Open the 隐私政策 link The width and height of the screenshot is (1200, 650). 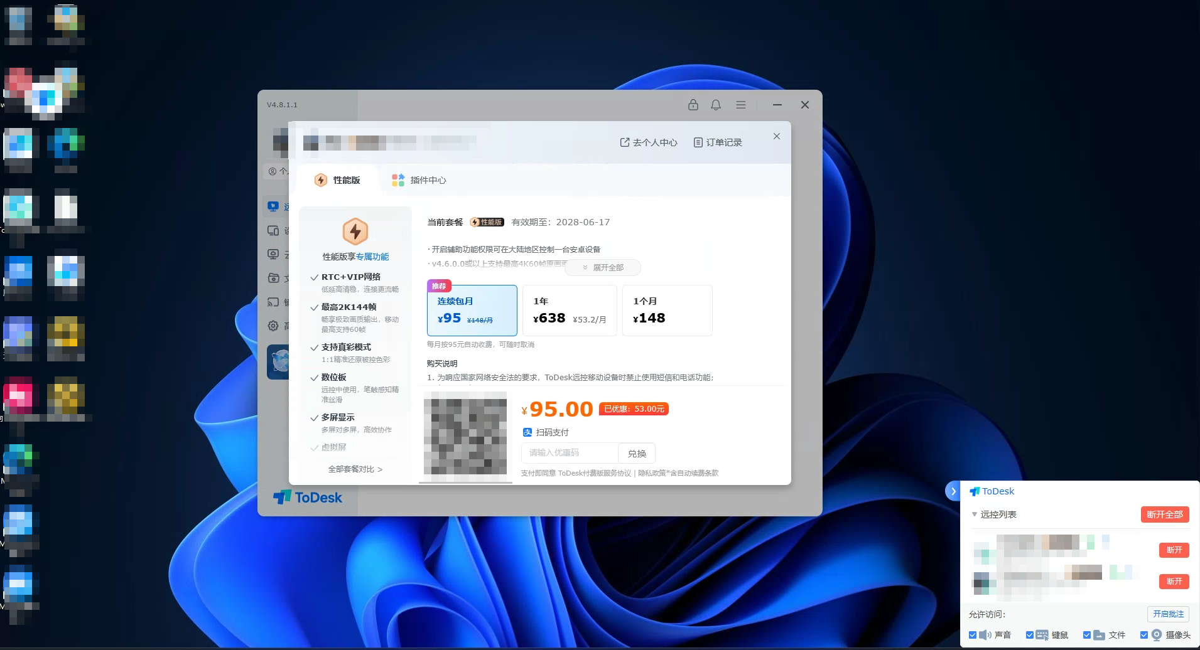(x=652, y=473)
